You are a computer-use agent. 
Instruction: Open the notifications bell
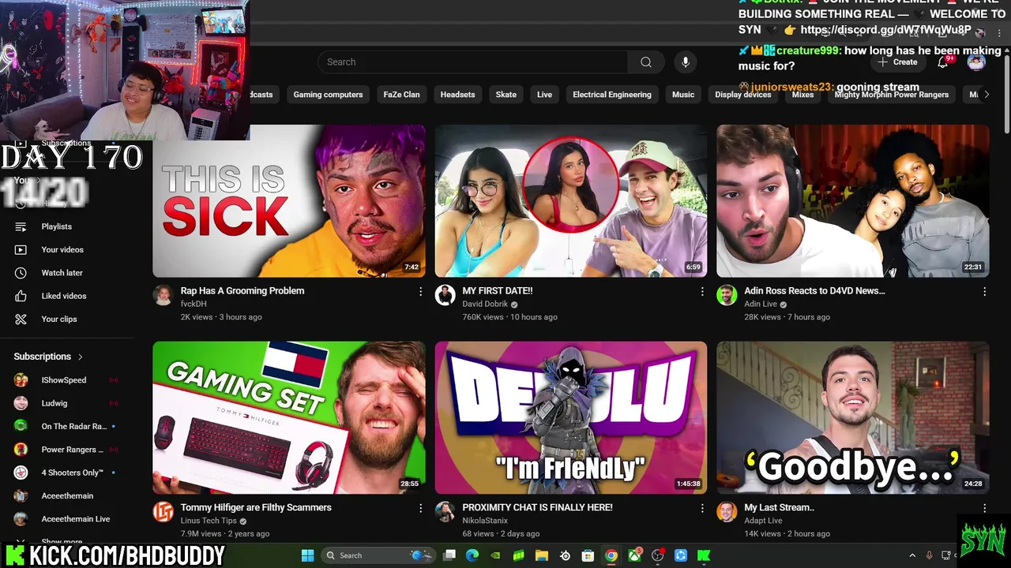click(943, 62)
